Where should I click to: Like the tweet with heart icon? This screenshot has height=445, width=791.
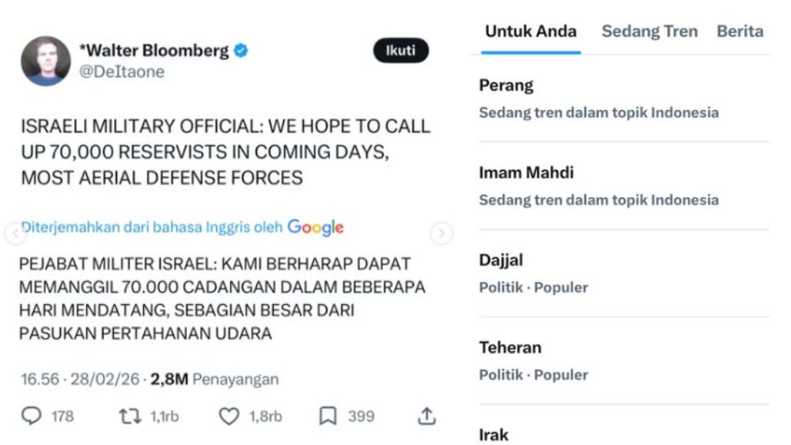click(229, 416)
